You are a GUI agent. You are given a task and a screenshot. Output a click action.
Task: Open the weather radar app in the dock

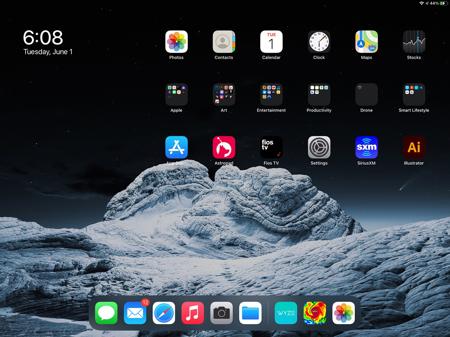click(x=315, y=313)
